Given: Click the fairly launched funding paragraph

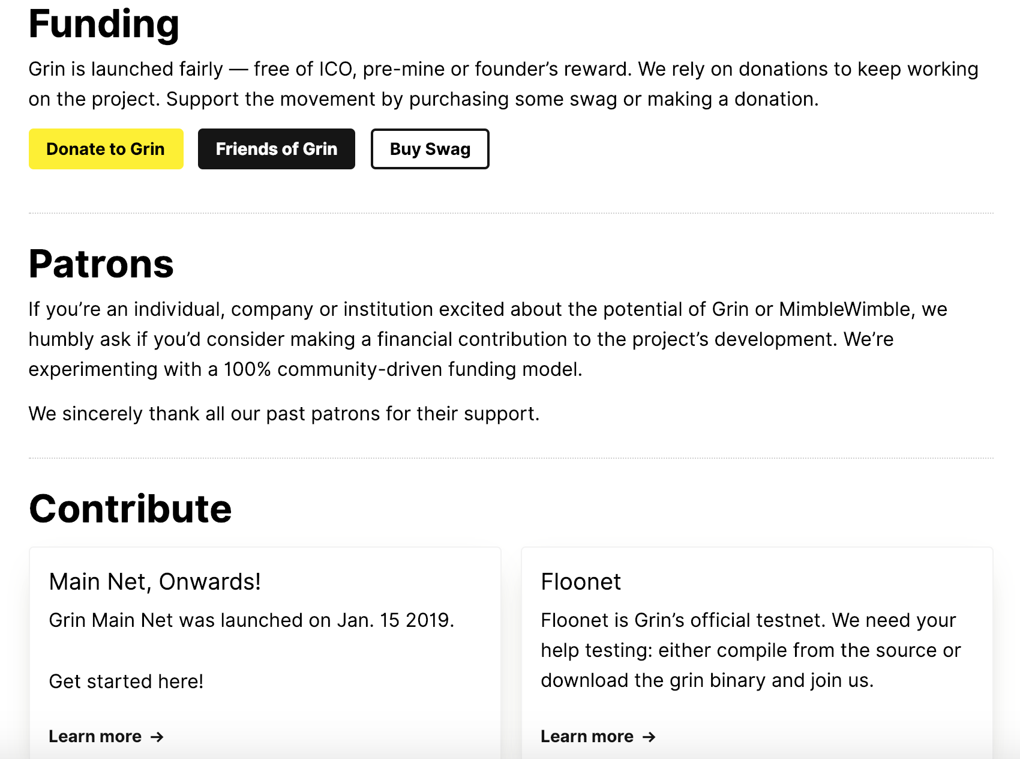Looking at the screenshot, I should pyautogui.click(x=503, y=84).
